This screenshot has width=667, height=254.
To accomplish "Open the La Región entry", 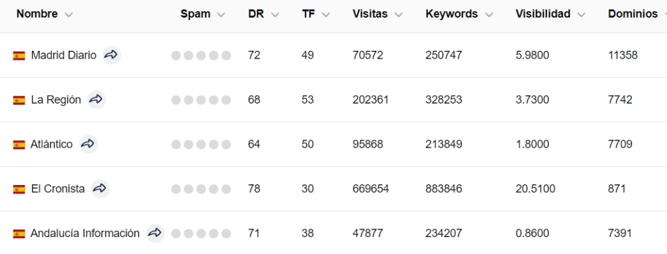I will pyautogui.click(x=56, y=100).
